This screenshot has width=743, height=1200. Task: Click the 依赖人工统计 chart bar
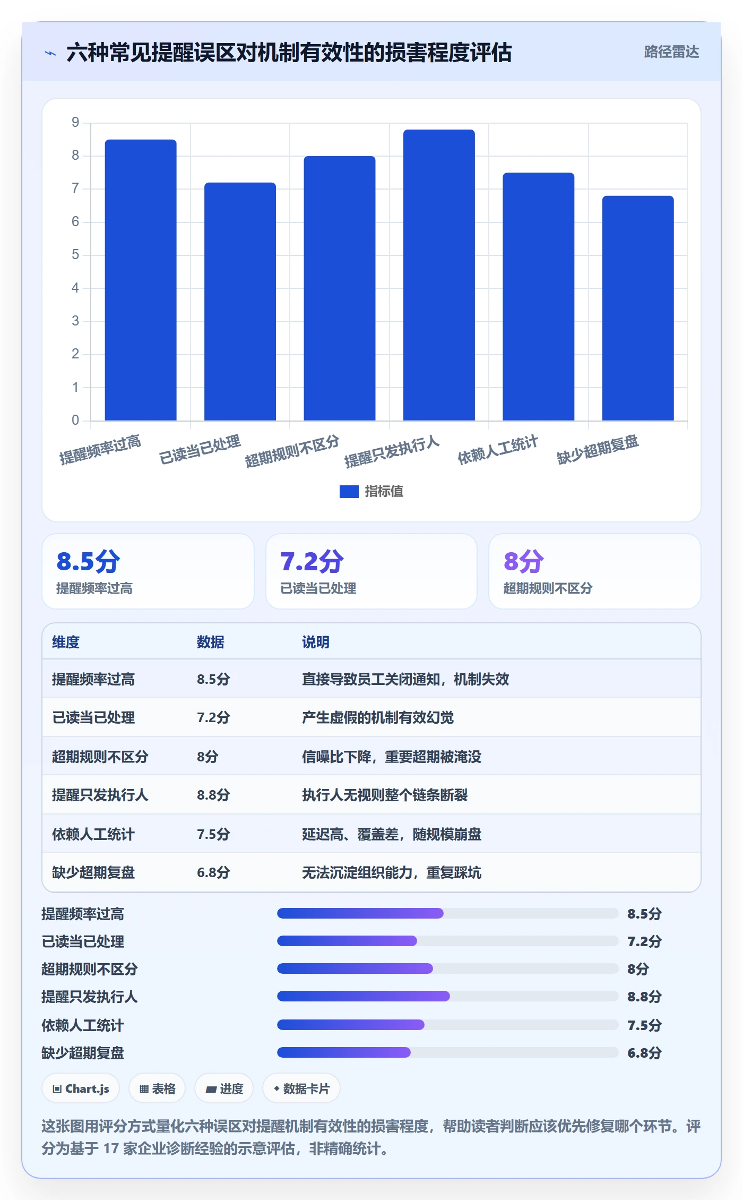(539, 296)
